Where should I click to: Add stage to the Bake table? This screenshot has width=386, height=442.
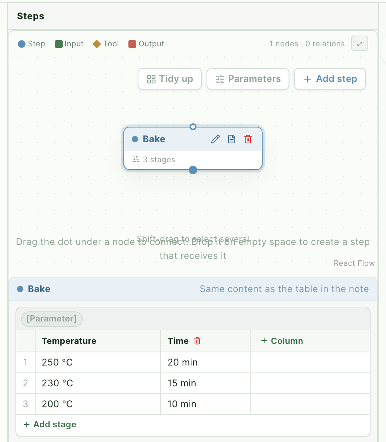[50, 424]
